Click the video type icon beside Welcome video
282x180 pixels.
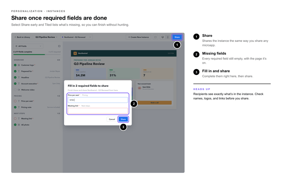(19, 90)
